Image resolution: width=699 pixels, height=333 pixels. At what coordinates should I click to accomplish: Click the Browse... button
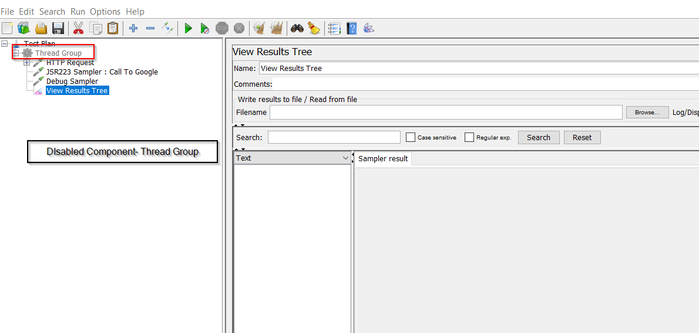[647, 113]
